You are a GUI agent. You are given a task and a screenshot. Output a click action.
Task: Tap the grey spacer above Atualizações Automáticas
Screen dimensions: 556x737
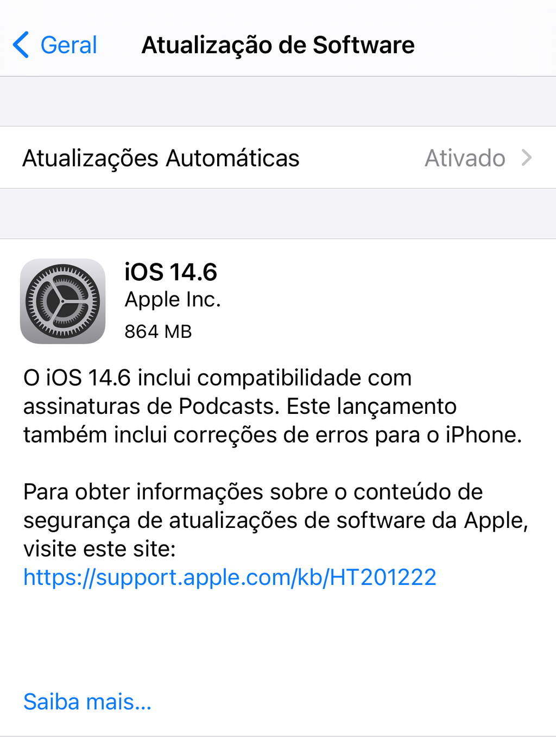click(x=278, y=102)
